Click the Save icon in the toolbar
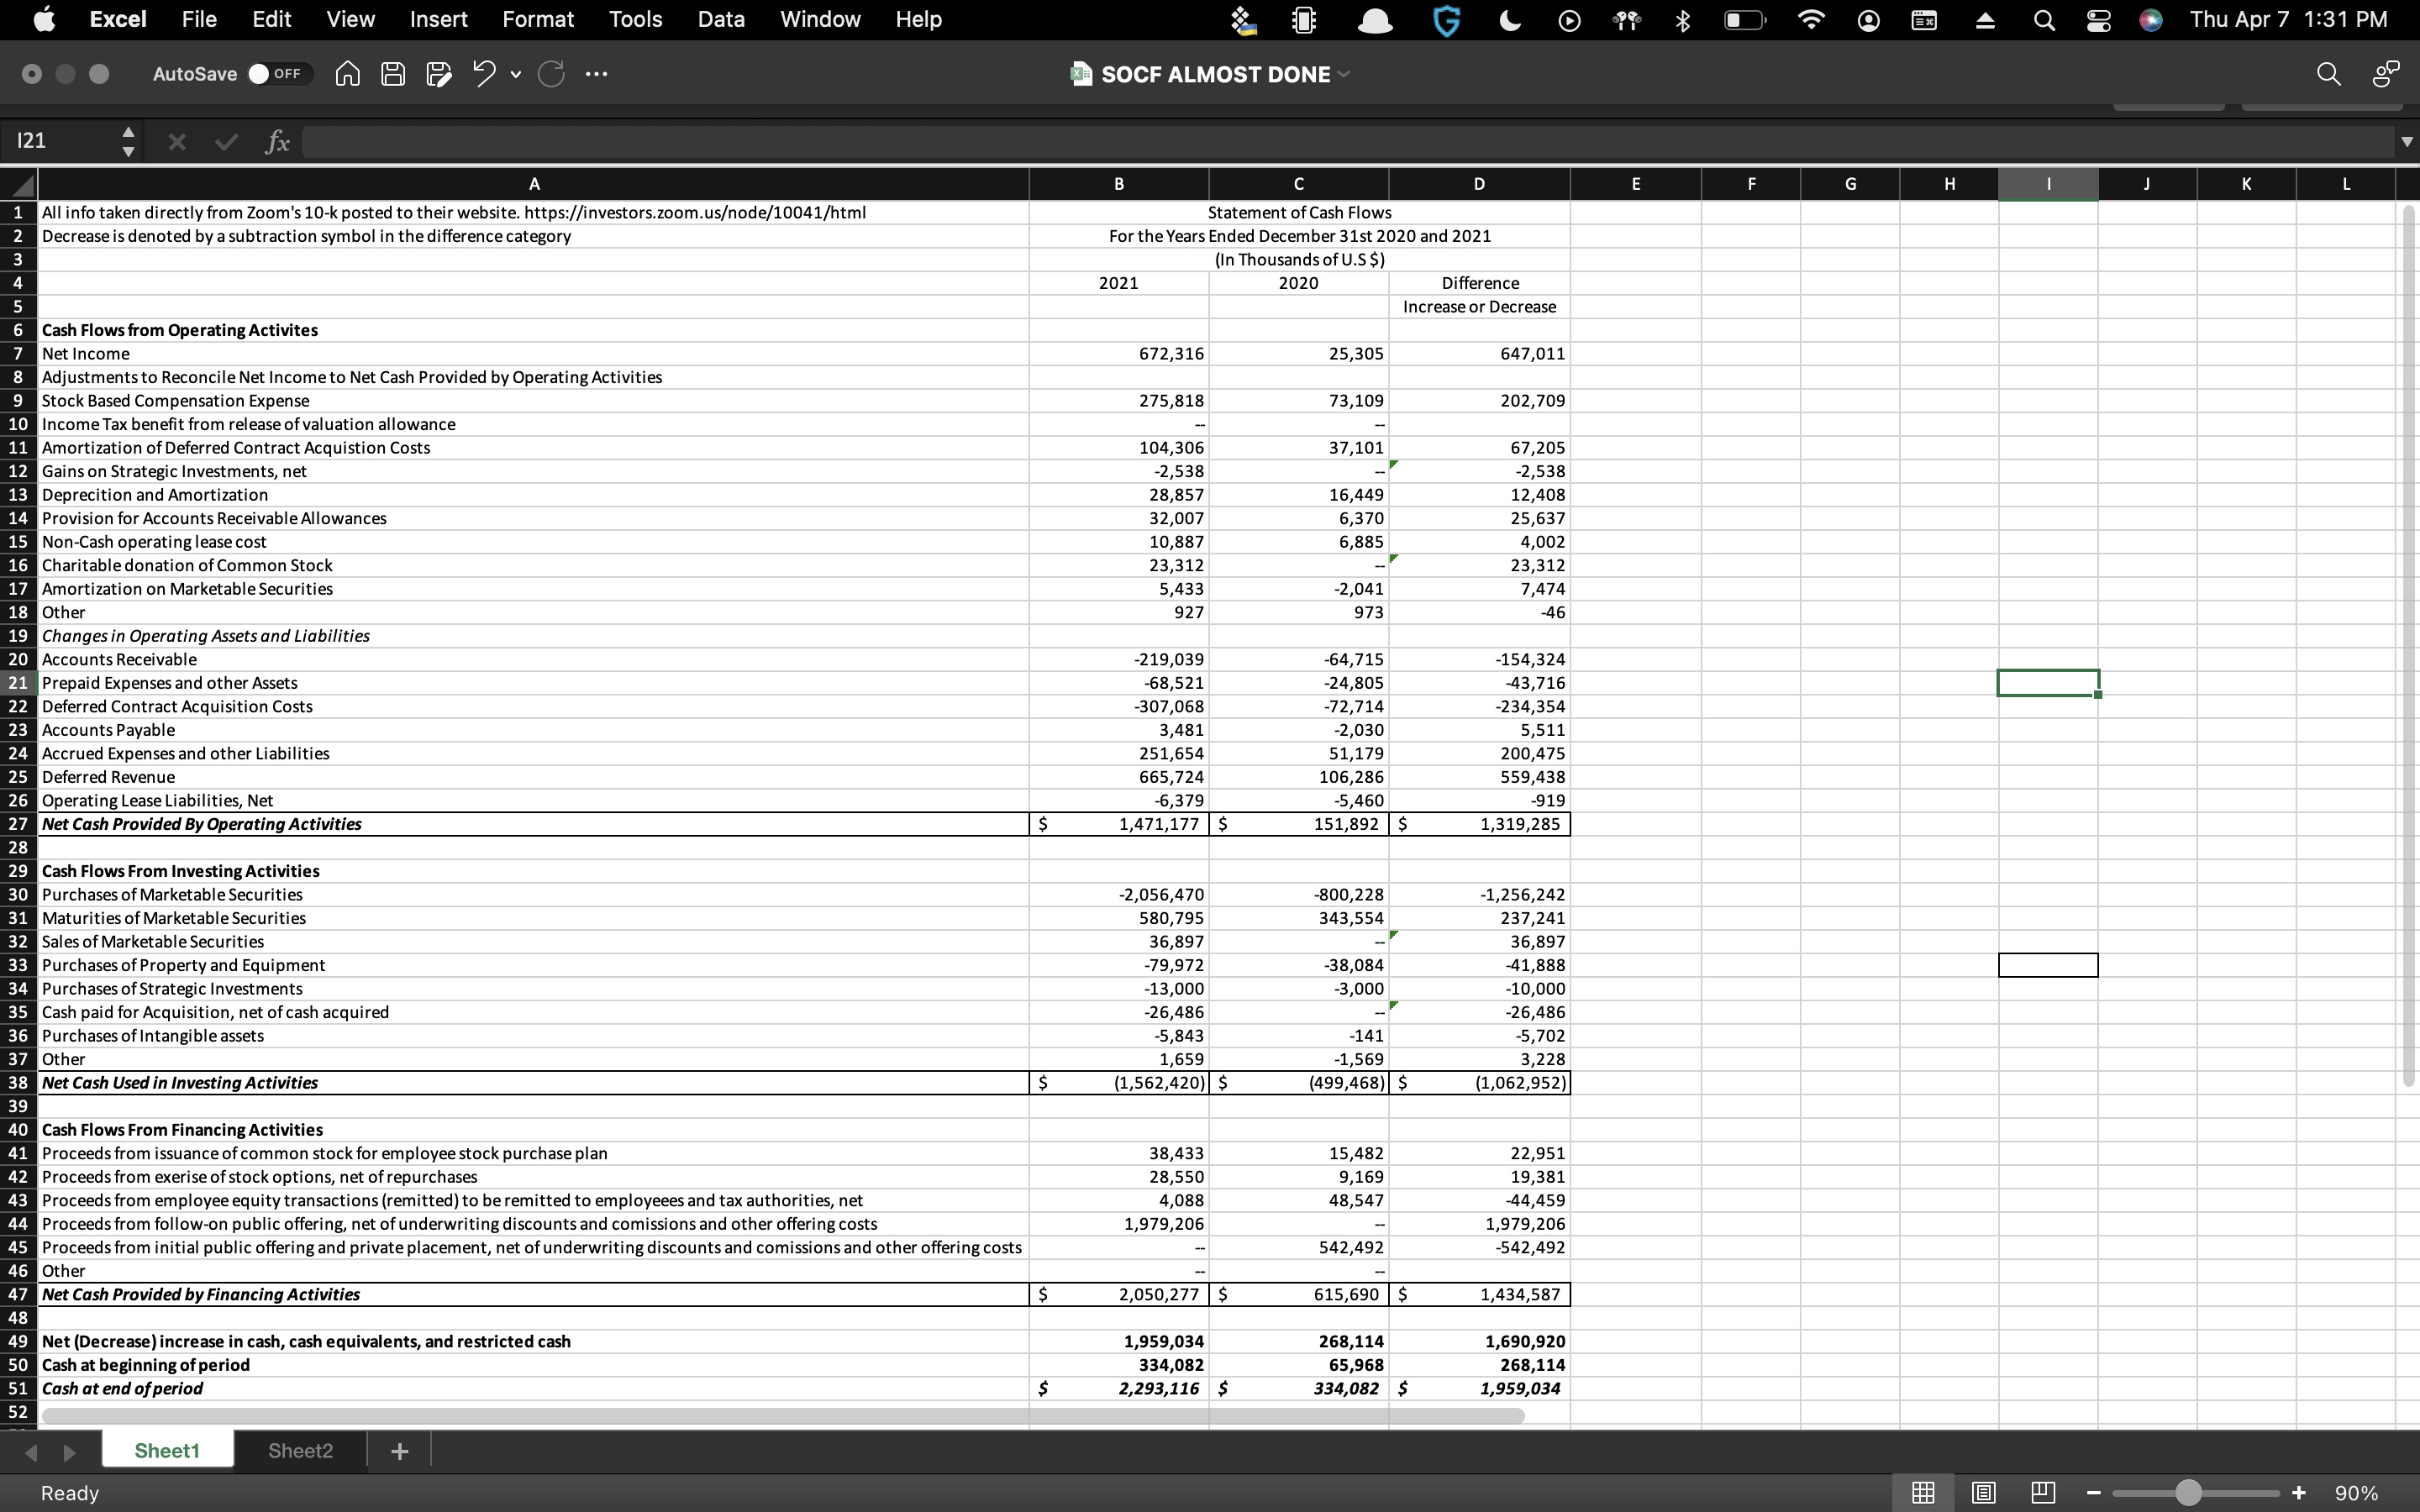This screenshot has height=1512, width=2420. coord(392,73)
